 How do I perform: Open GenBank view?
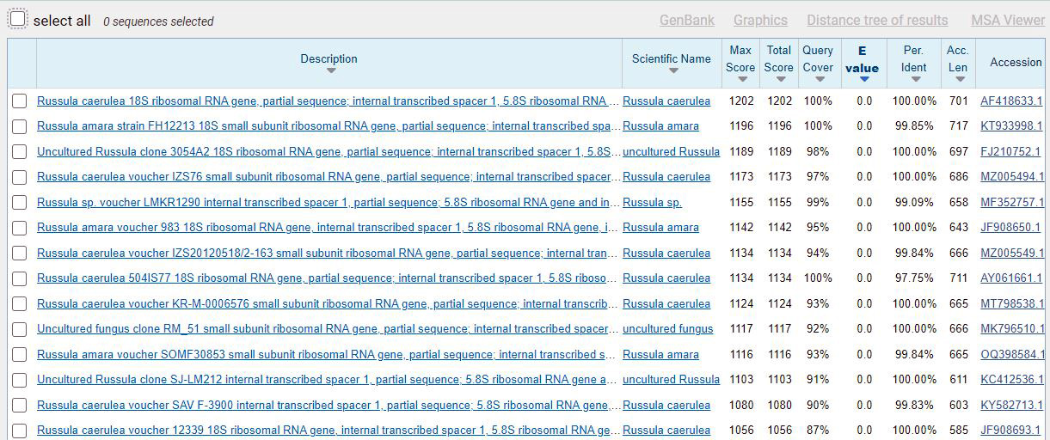686,20
